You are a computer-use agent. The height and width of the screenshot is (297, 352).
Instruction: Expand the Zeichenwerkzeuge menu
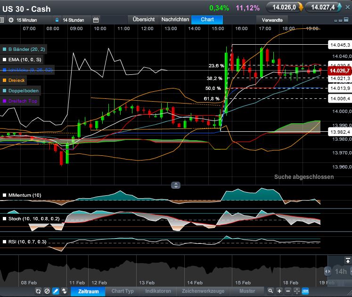click(203, 291)
